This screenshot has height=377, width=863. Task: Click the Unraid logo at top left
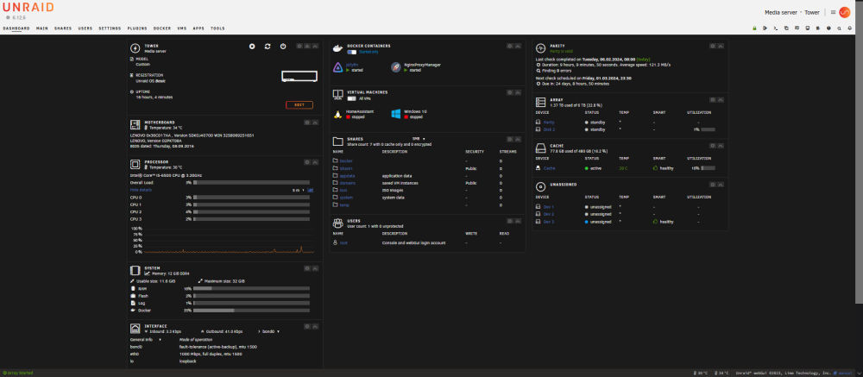28,7
